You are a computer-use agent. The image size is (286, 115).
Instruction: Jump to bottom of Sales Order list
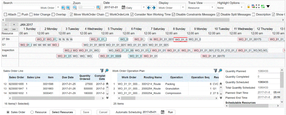[x=107, y=98]
